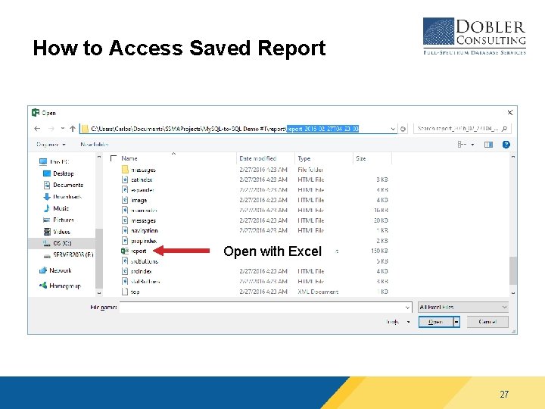Image resolution: width=545 pixels, height=409 pixels.
Task: Click the address bar path field
Action: click(x=238, y=129)
